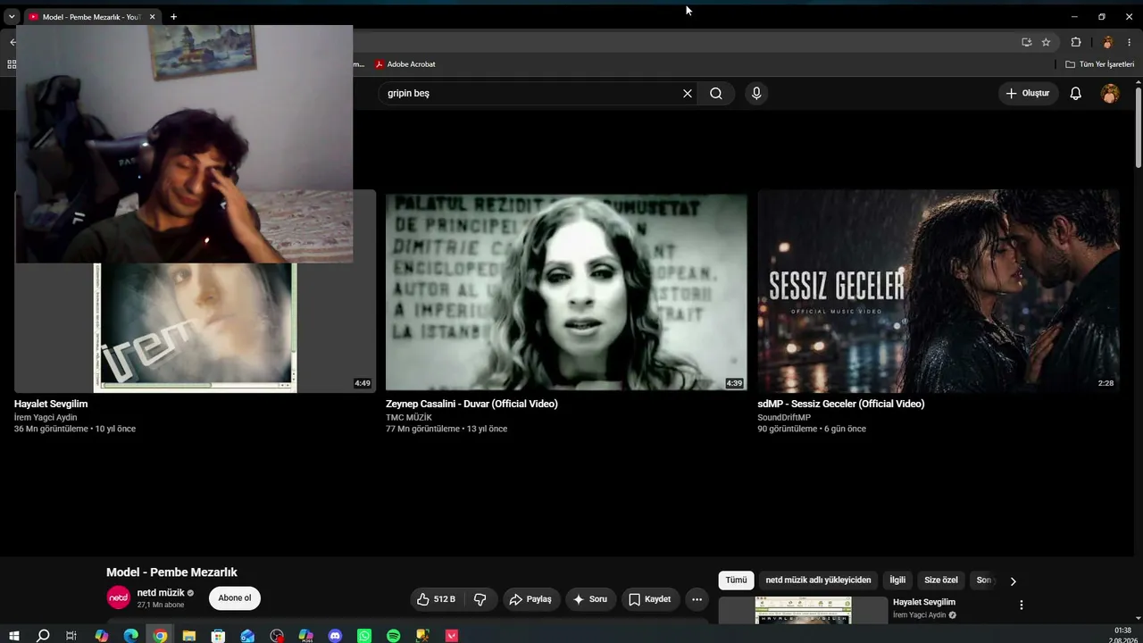Open Spotify from the taskbar
This screenshot has width=1143, height=643.
tap(394, 636)
